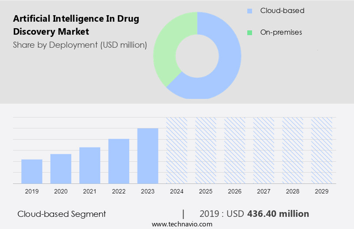This screenshot has width=354, height=229.
Task: Select the tallest solid bar for 2023
Action: (x=148, y=156)
